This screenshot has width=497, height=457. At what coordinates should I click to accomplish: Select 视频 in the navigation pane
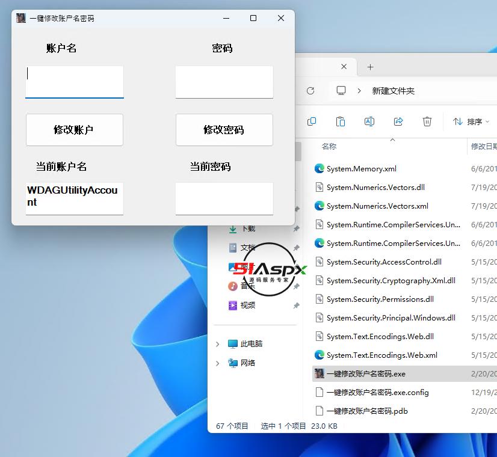click(x=247, y=305)
